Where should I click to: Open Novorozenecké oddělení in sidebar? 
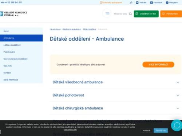click(21, 59)
